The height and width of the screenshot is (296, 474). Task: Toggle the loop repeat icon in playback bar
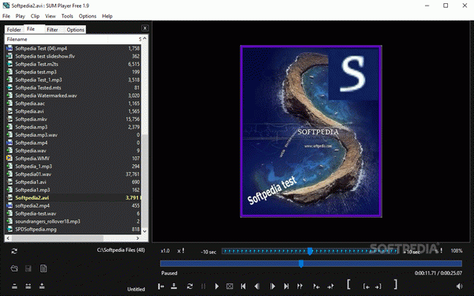190,286
